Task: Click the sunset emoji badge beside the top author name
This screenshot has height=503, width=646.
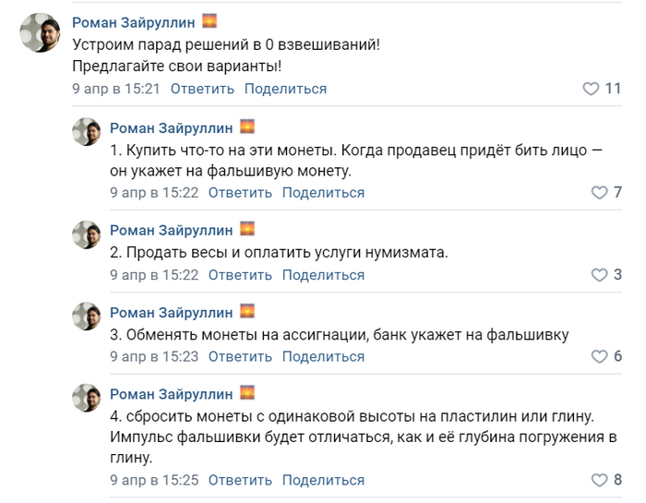Action: (x=209, y=20)
